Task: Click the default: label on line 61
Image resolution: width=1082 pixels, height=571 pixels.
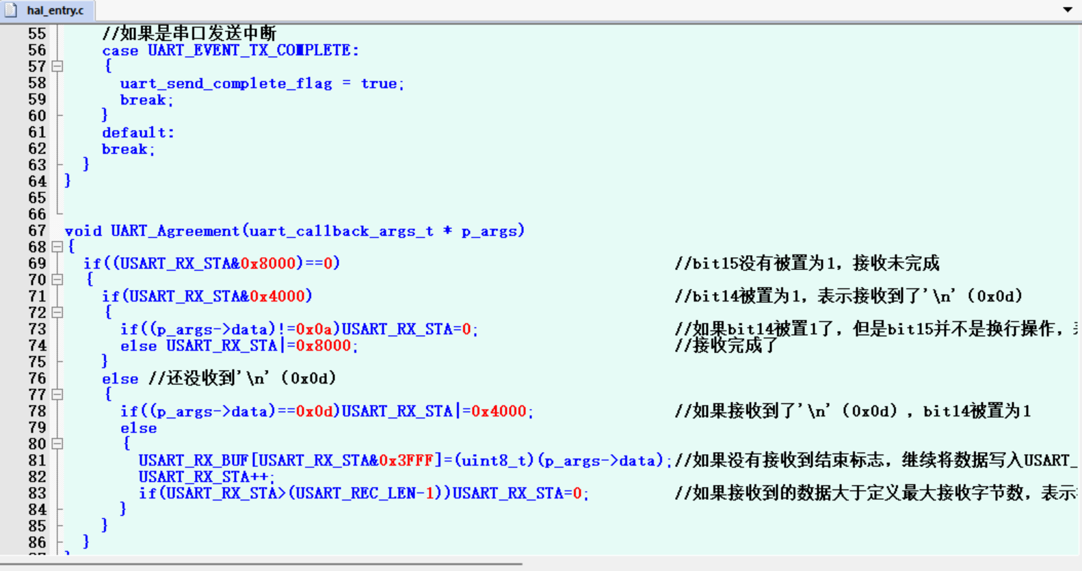Action: [x=138, y=132]
